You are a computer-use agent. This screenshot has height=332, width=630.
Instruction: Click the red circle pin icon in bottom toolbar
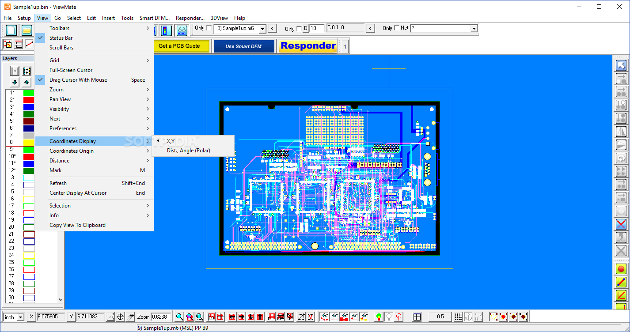[399, 317]
